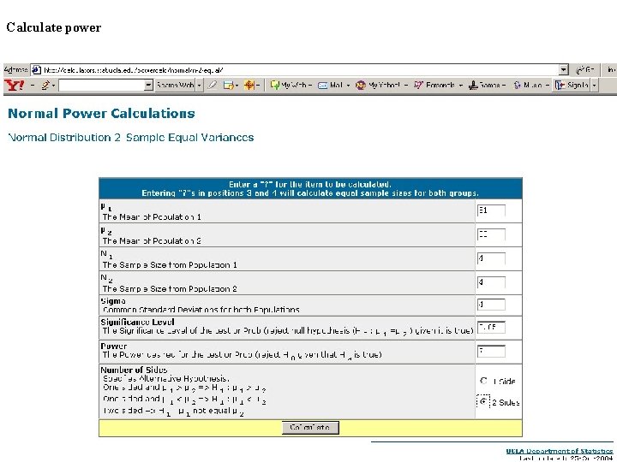Open Mail from the Yahoo toolbar
Viewport: 617px width, 462px height.
pos(333,85)
